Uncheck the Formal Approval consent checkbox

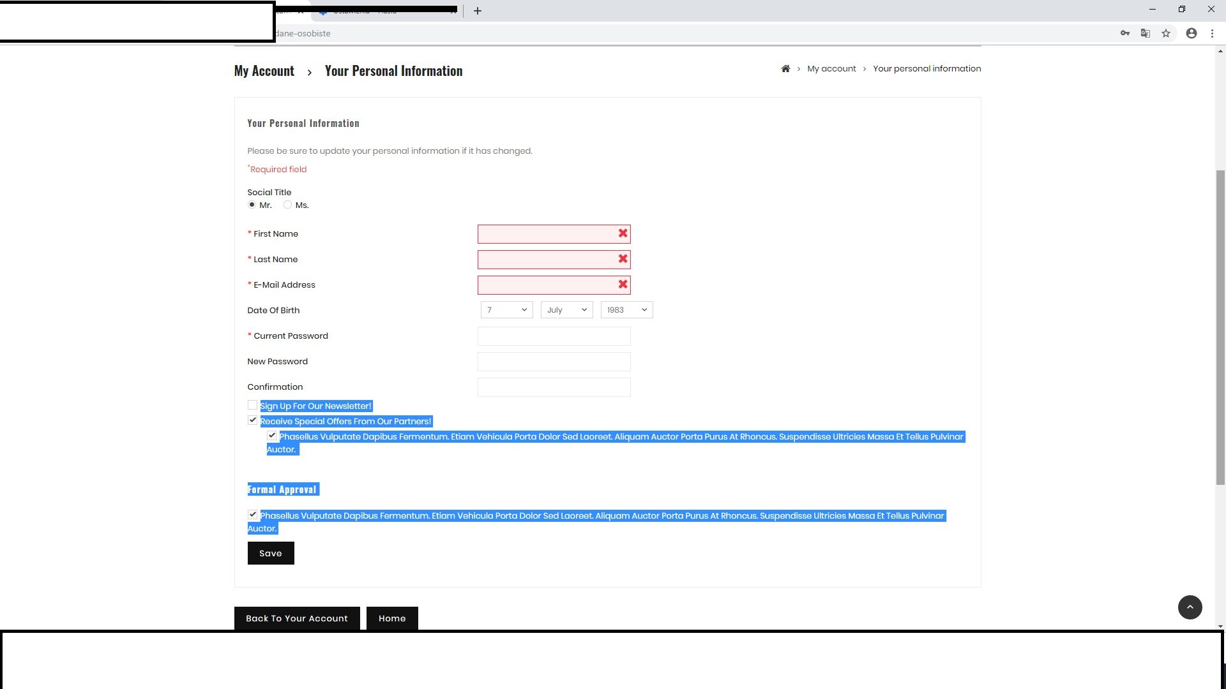[x=252, y=515]
